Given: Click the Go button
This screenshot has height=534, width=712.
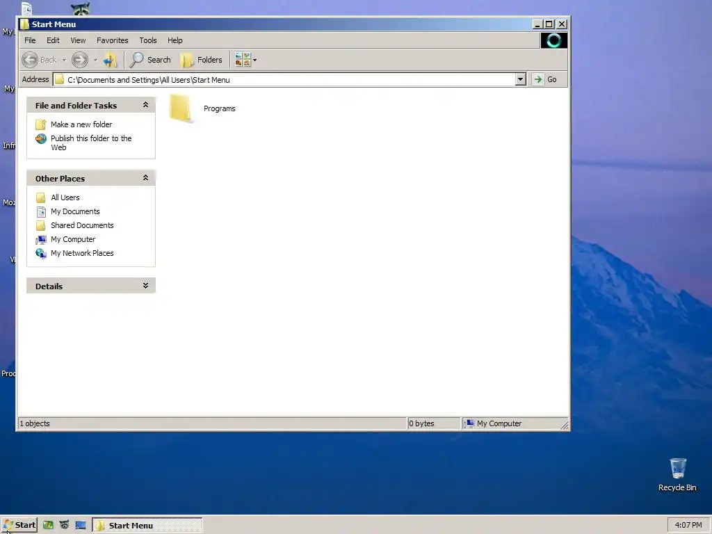Looking at the screenshot, I should pyautogui.click(x=545, y=79).
